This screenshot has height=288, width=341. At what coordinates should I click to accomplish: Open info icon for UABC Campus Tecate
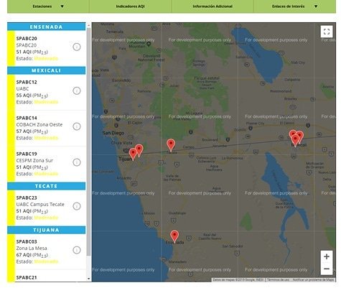click(77, 206)
